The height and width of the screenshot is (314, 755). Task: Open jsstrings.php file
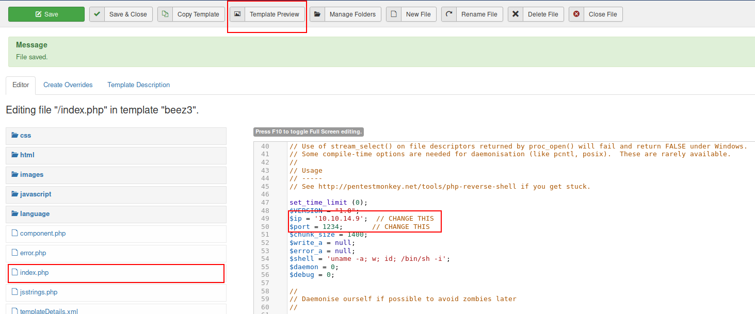(x=117, y=292)
